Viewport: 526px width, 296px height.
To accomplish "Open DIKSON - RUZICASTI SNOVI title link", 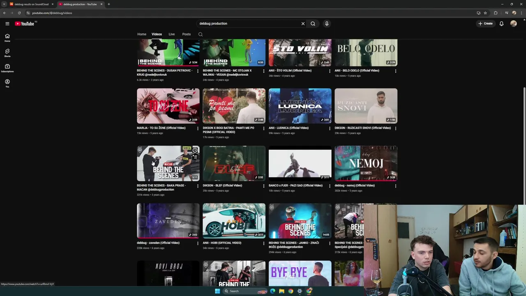I will tap(362, 128).
